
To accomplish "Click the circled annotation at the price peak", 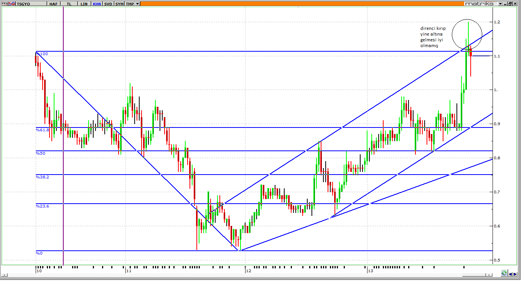I will (x=466, y=34).
